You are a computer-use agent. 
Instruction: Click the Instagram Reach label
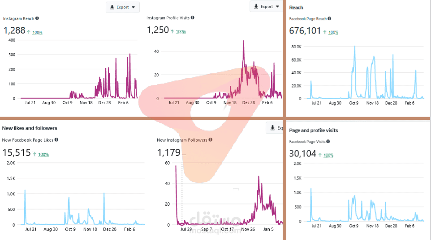[19, 19]
